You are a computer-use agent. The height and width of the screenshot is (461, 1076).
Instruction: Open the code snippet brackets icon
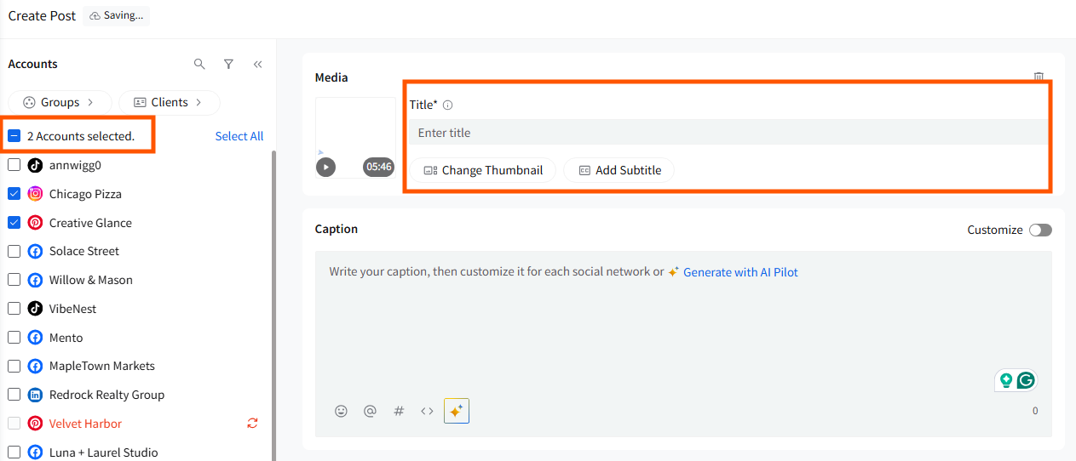[427, 411]
